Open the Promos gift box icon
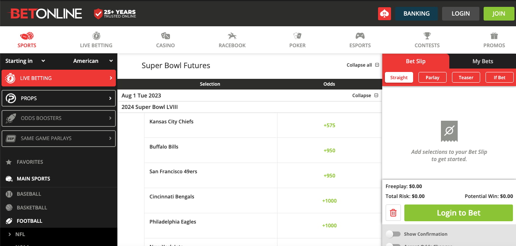 [x=494, y=36]
